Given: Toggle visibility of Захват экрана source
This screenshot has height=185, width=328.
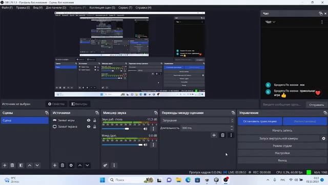Looking at the screenshot, I should point(89,127).
